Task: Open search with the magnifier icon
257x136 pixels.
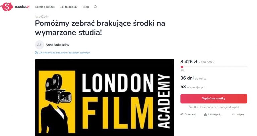Action: pyautogui.click(x=95, y=7)
